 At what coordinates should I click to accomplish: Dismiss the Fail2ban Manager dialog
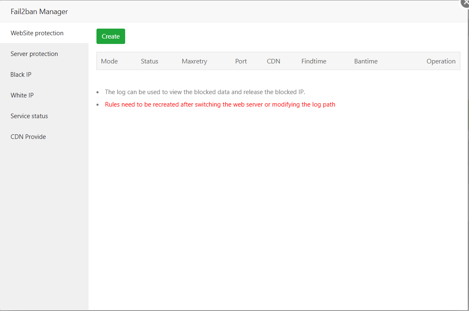point(464,3)
